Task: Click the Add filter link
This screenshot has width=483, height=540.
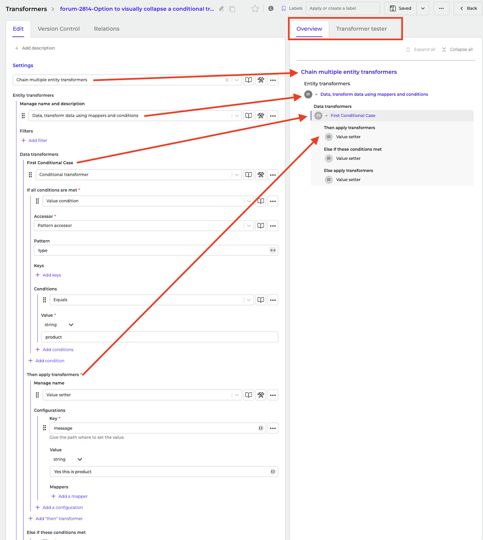Action: click(37, 140)
